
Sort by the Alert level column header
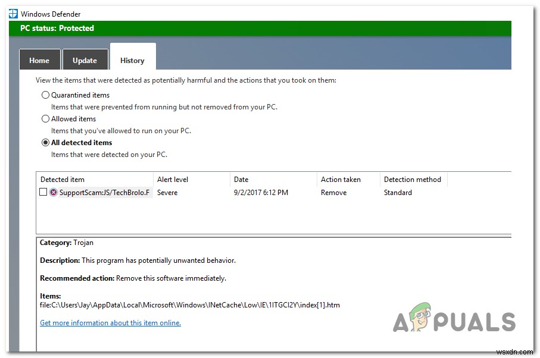tap(192, 179)
